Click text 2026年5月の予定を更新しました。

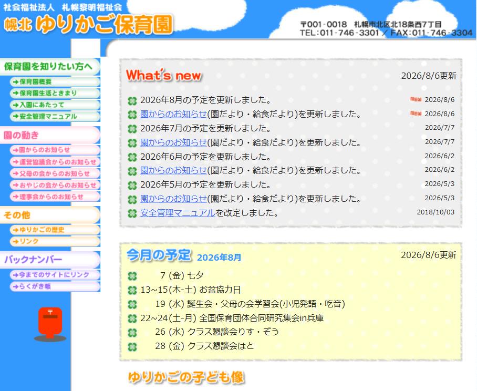(x=205, y=184)
